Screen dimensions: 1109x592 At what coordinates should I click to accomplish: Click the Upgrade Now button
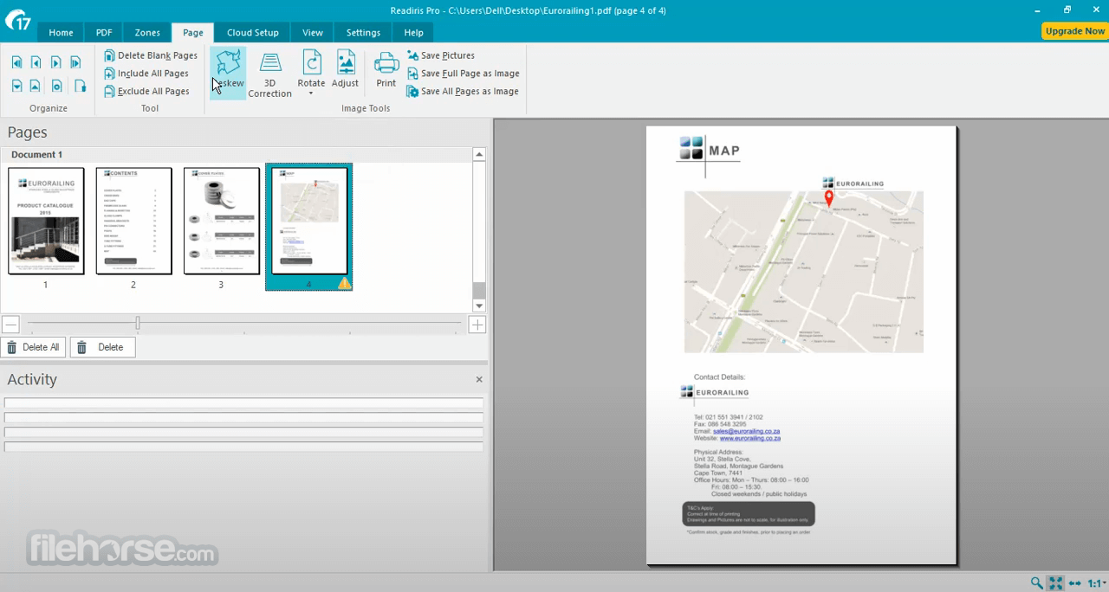(1074, 31)
